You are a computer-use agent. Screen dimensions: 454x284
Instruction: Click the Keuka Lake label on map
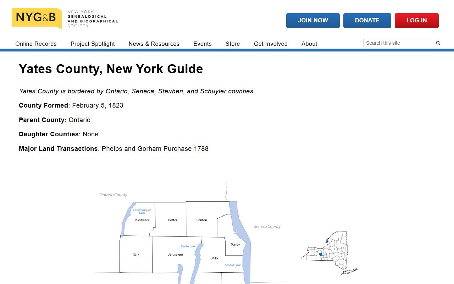click(x=188, y=246)
